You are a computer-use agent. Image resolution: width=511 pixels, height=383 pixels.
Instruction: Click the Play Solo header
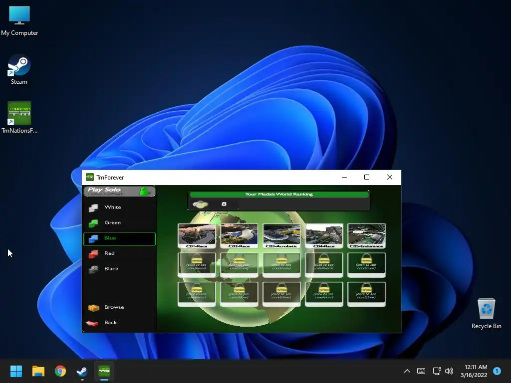tap(119, 191)
